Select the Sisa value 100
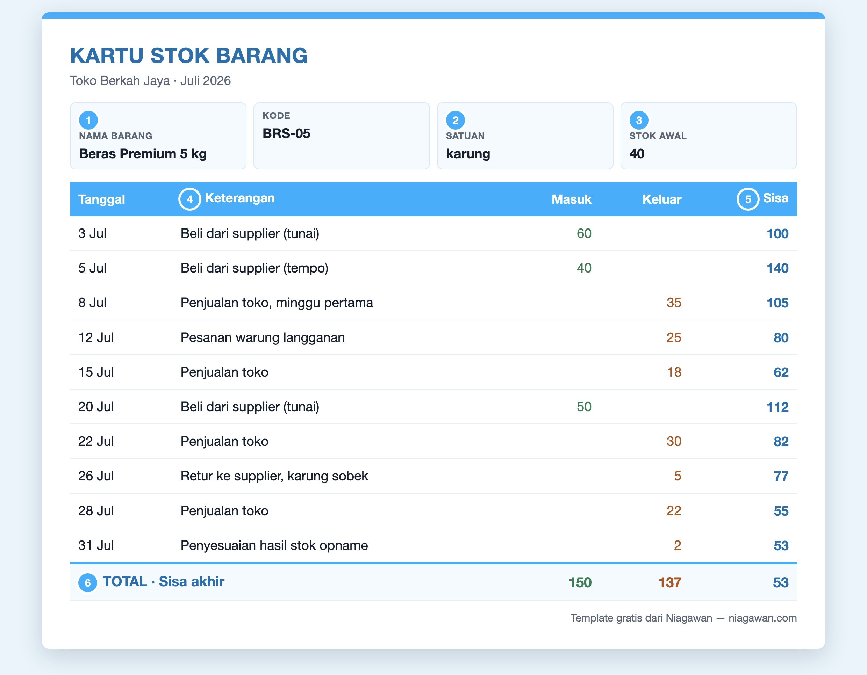The width and height of the screenshot is (867, 675). [x=777, y=234]
